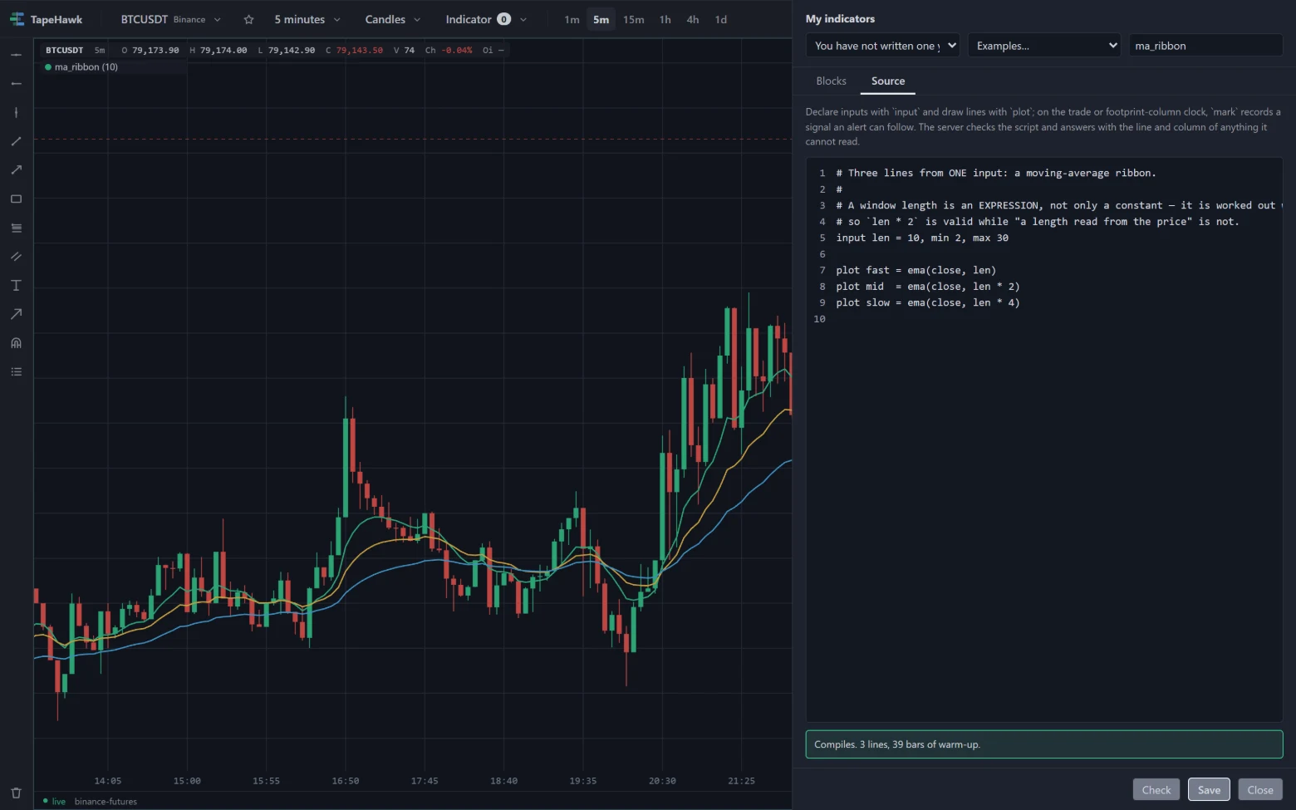Click the Close button
This screenshot has width=1296, height=810.
(x=1260, y=790)
